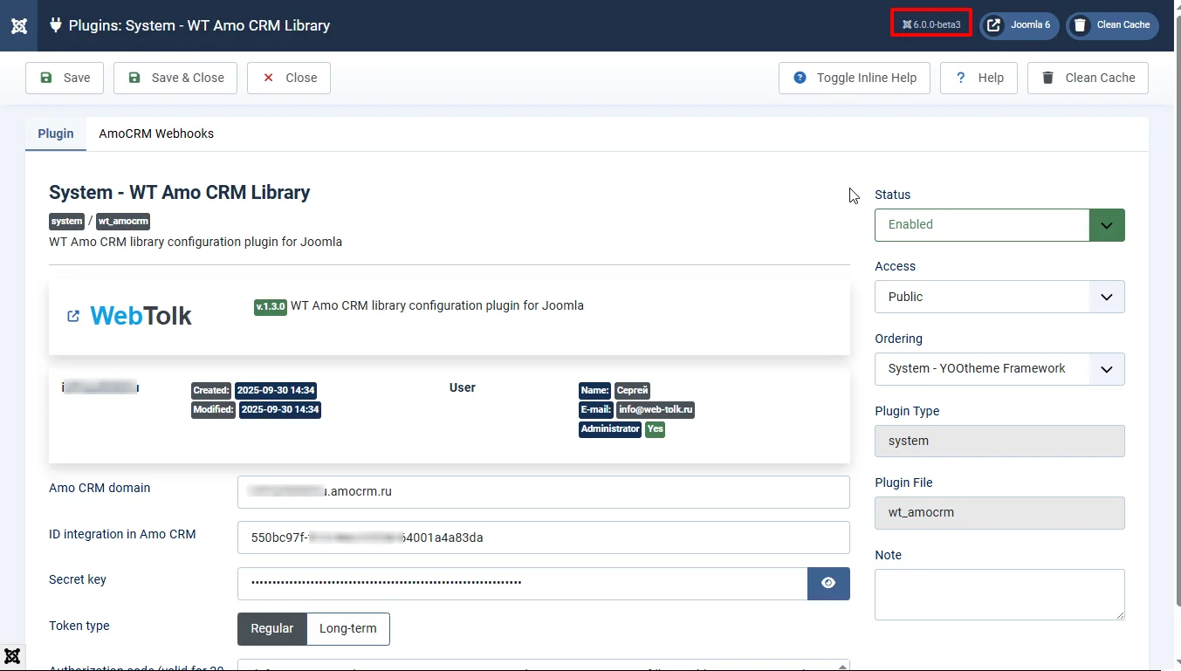Reveal the Secret key using the eye toggle
Viewport: 1181px width, 671px height.
[827, 583]
